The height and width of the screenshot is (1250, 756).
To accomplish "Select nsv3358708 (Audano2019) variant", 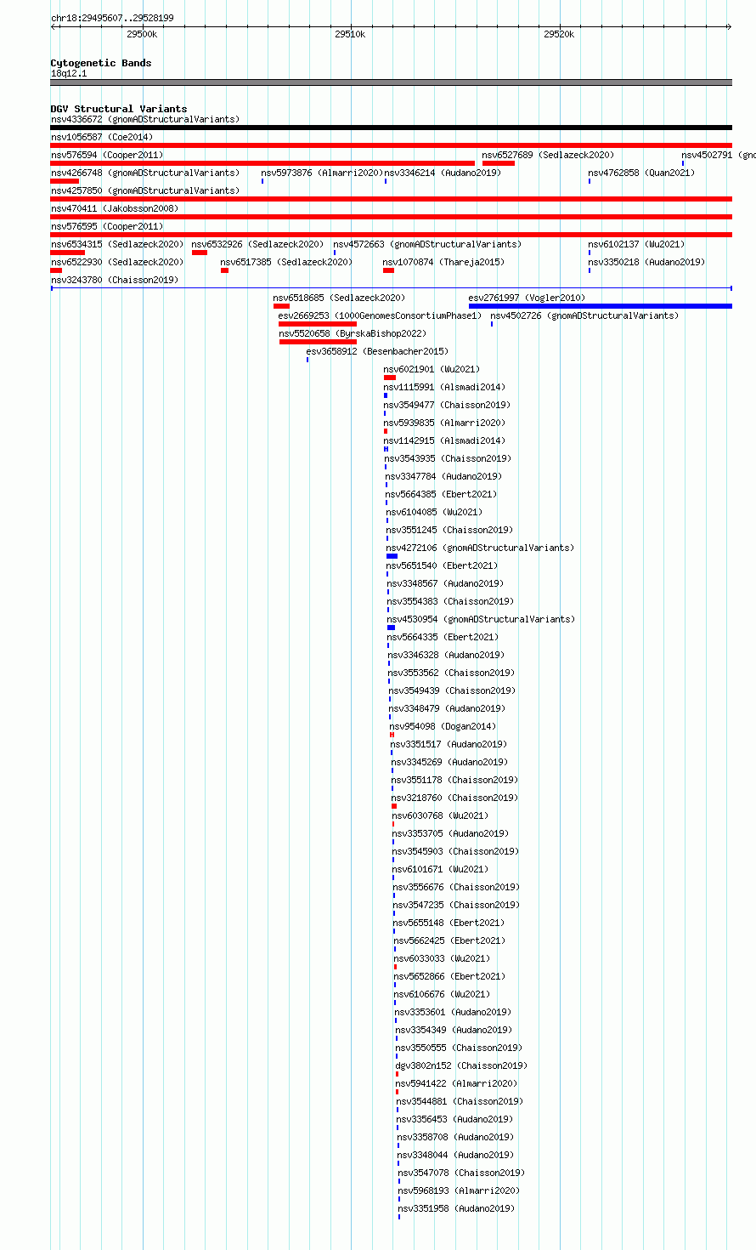I will (455, 1137).
